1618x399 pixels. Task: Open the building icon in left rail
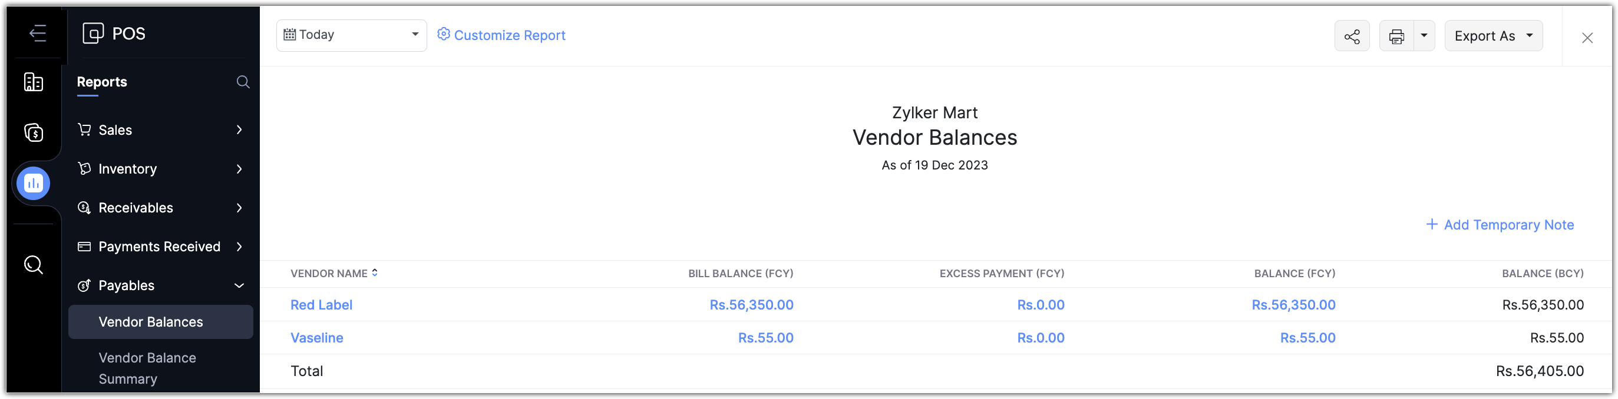coord(33,82)
